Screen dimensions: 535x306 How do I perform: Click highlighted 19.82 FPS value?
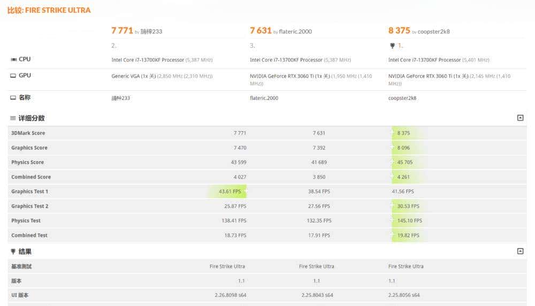[408, 235]
